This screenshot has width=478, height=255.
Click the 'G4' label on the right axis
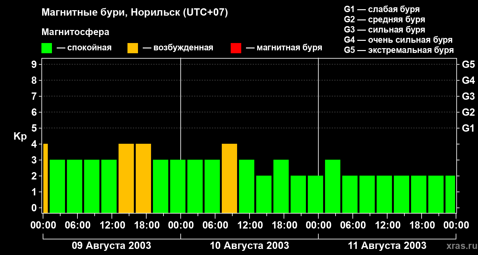[468, 80]
